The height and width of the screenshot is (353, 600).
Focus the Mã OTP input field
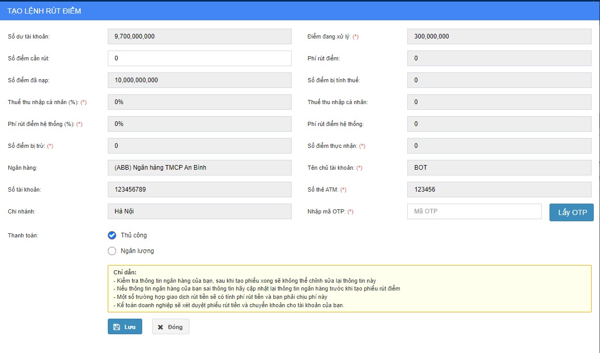[x=474, y=211]
